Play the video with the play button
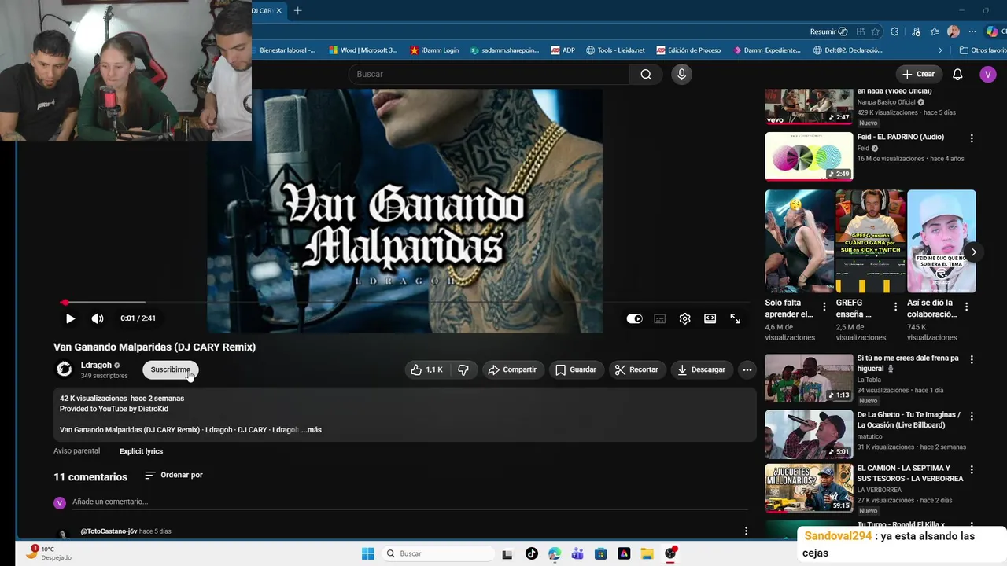 pyautogui.click(x=70, y=318)
